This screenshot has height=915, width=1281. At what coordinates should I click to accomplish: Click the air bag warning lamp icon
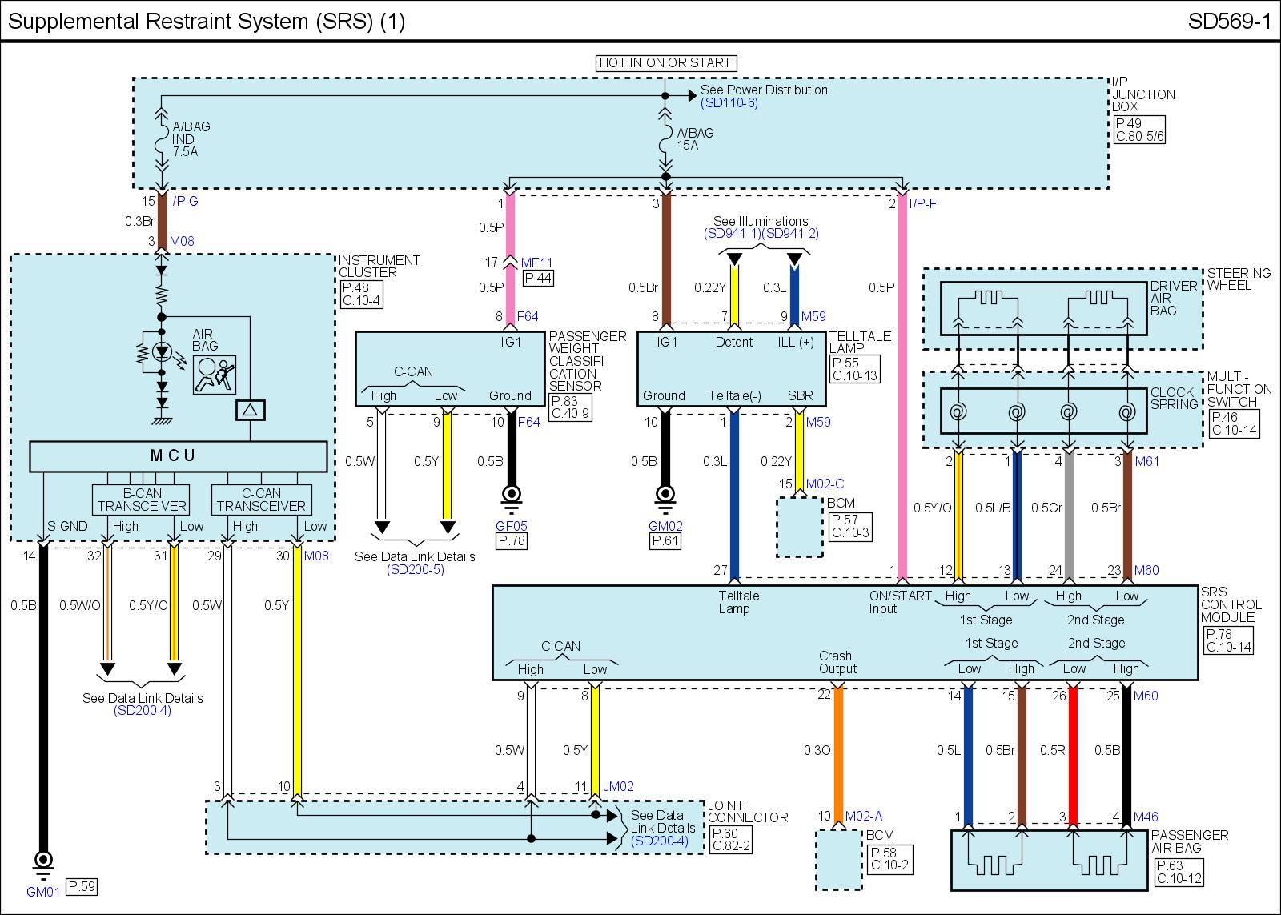(x=215, y=375)
